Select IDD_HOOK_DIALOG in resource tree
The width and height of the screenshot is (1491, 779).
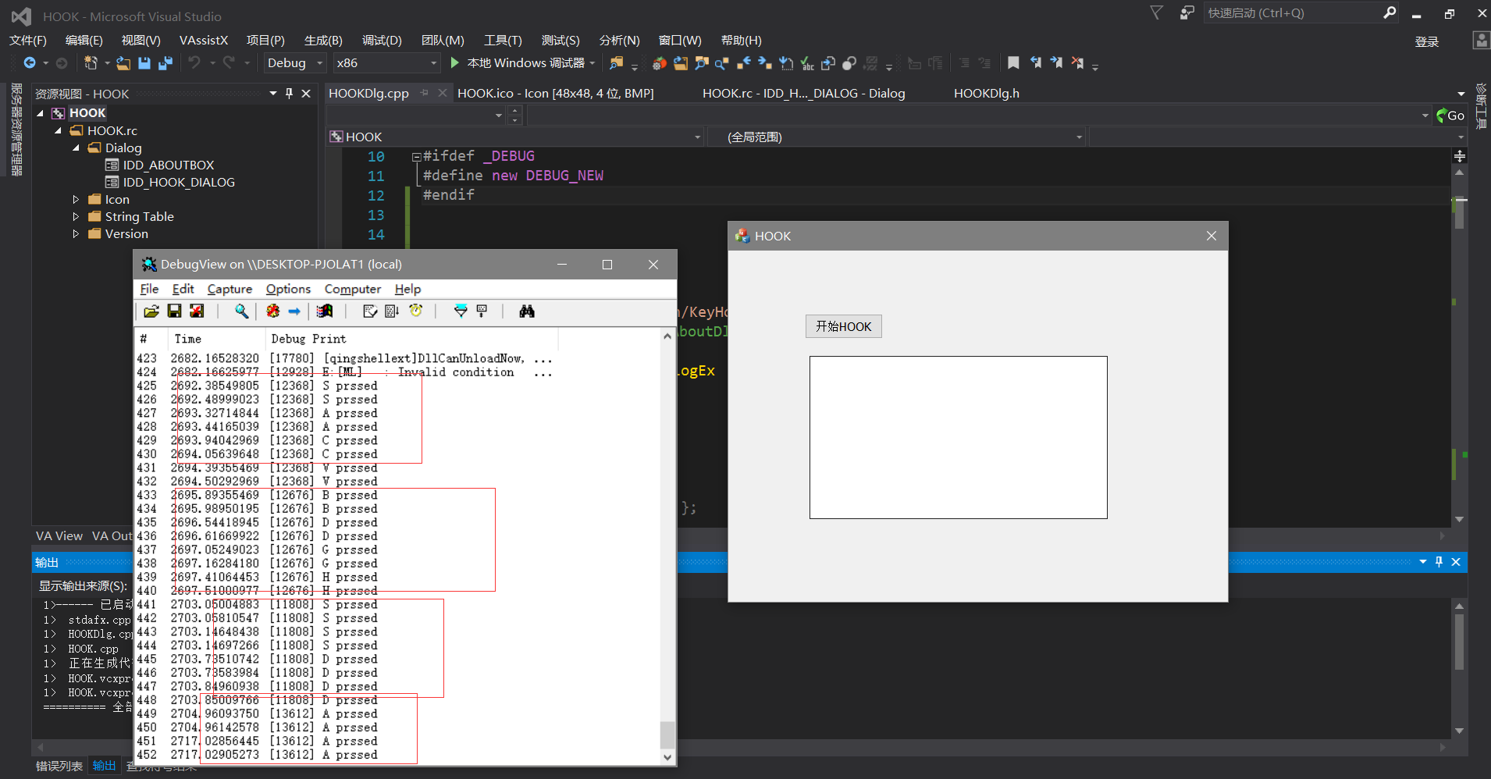point(179,183)
